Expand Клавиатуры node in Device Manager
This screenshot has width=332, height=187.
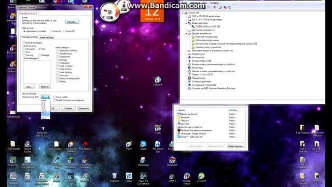pos(187,54)
